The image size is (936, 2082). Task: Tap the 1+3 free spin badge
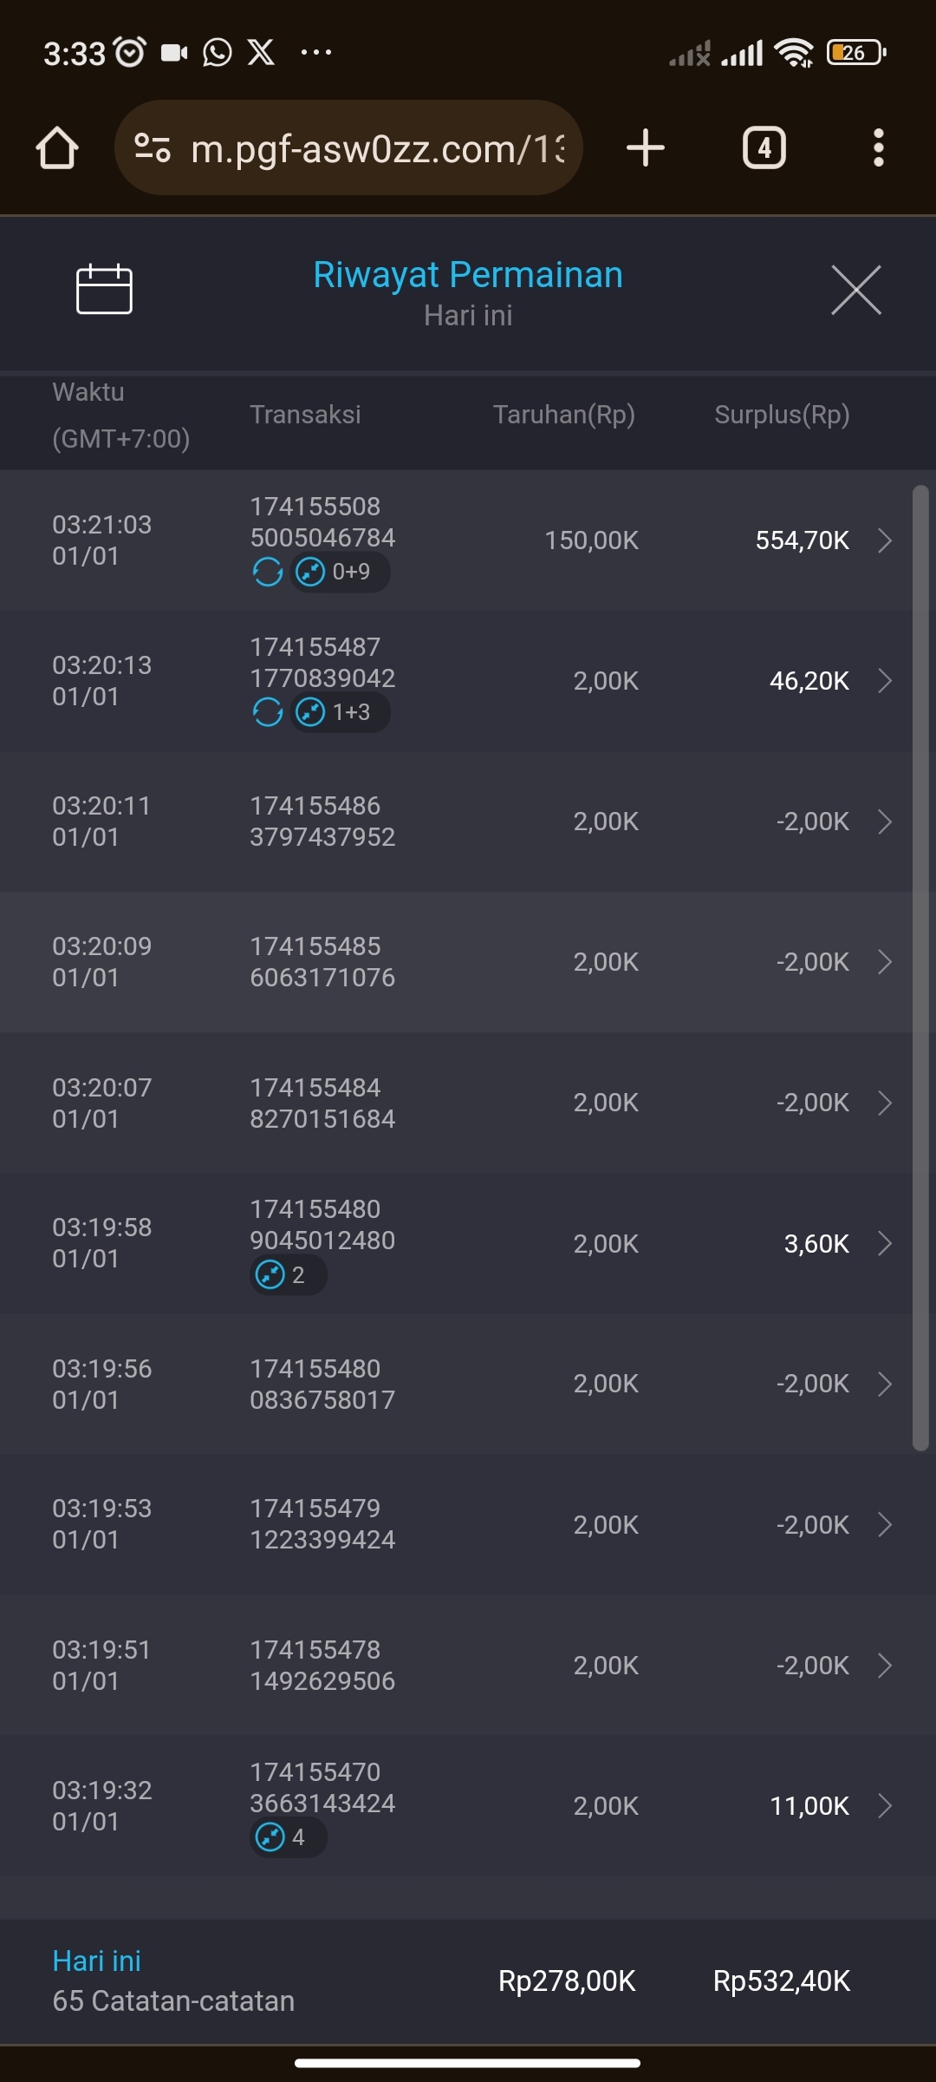point(340,712)
